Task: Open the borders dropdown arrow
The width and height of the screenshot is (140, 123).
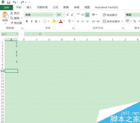Action: coord(48,21)
